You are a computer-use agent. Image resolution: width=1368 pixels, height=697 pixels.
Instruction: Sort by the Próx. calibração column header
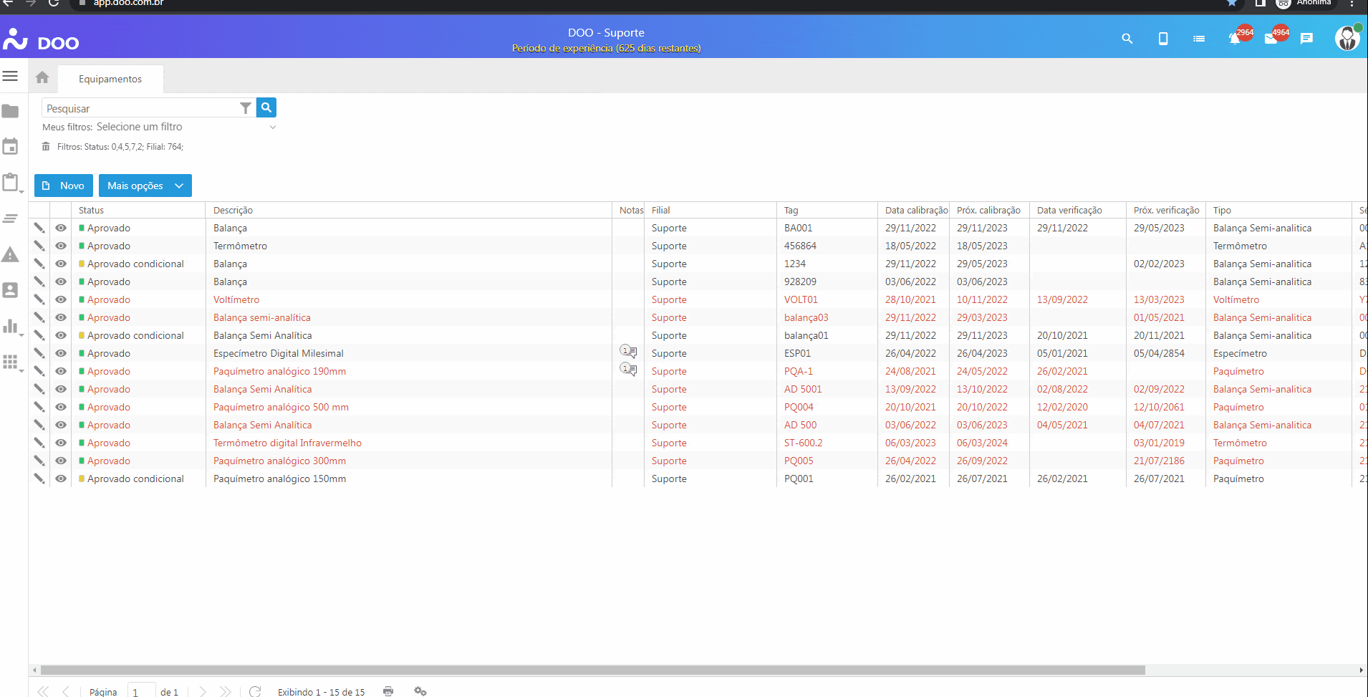point(988,210)
